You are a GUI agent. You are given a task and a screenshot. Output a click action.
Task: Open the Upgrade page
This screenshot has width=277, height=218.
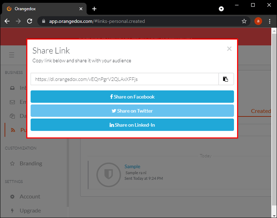[30, 210]
